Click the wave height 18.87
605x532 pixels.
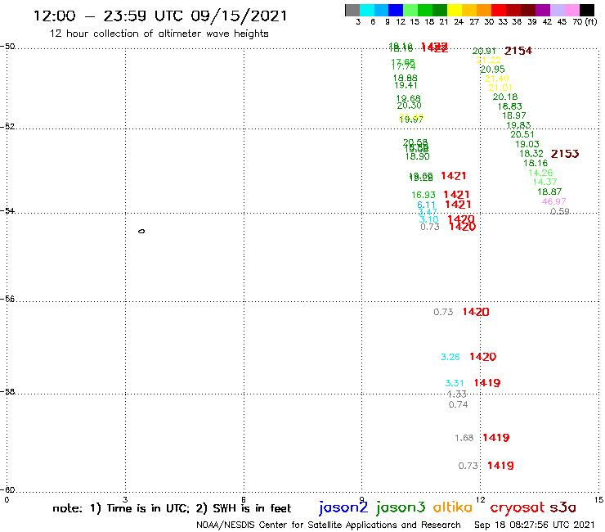549,192
